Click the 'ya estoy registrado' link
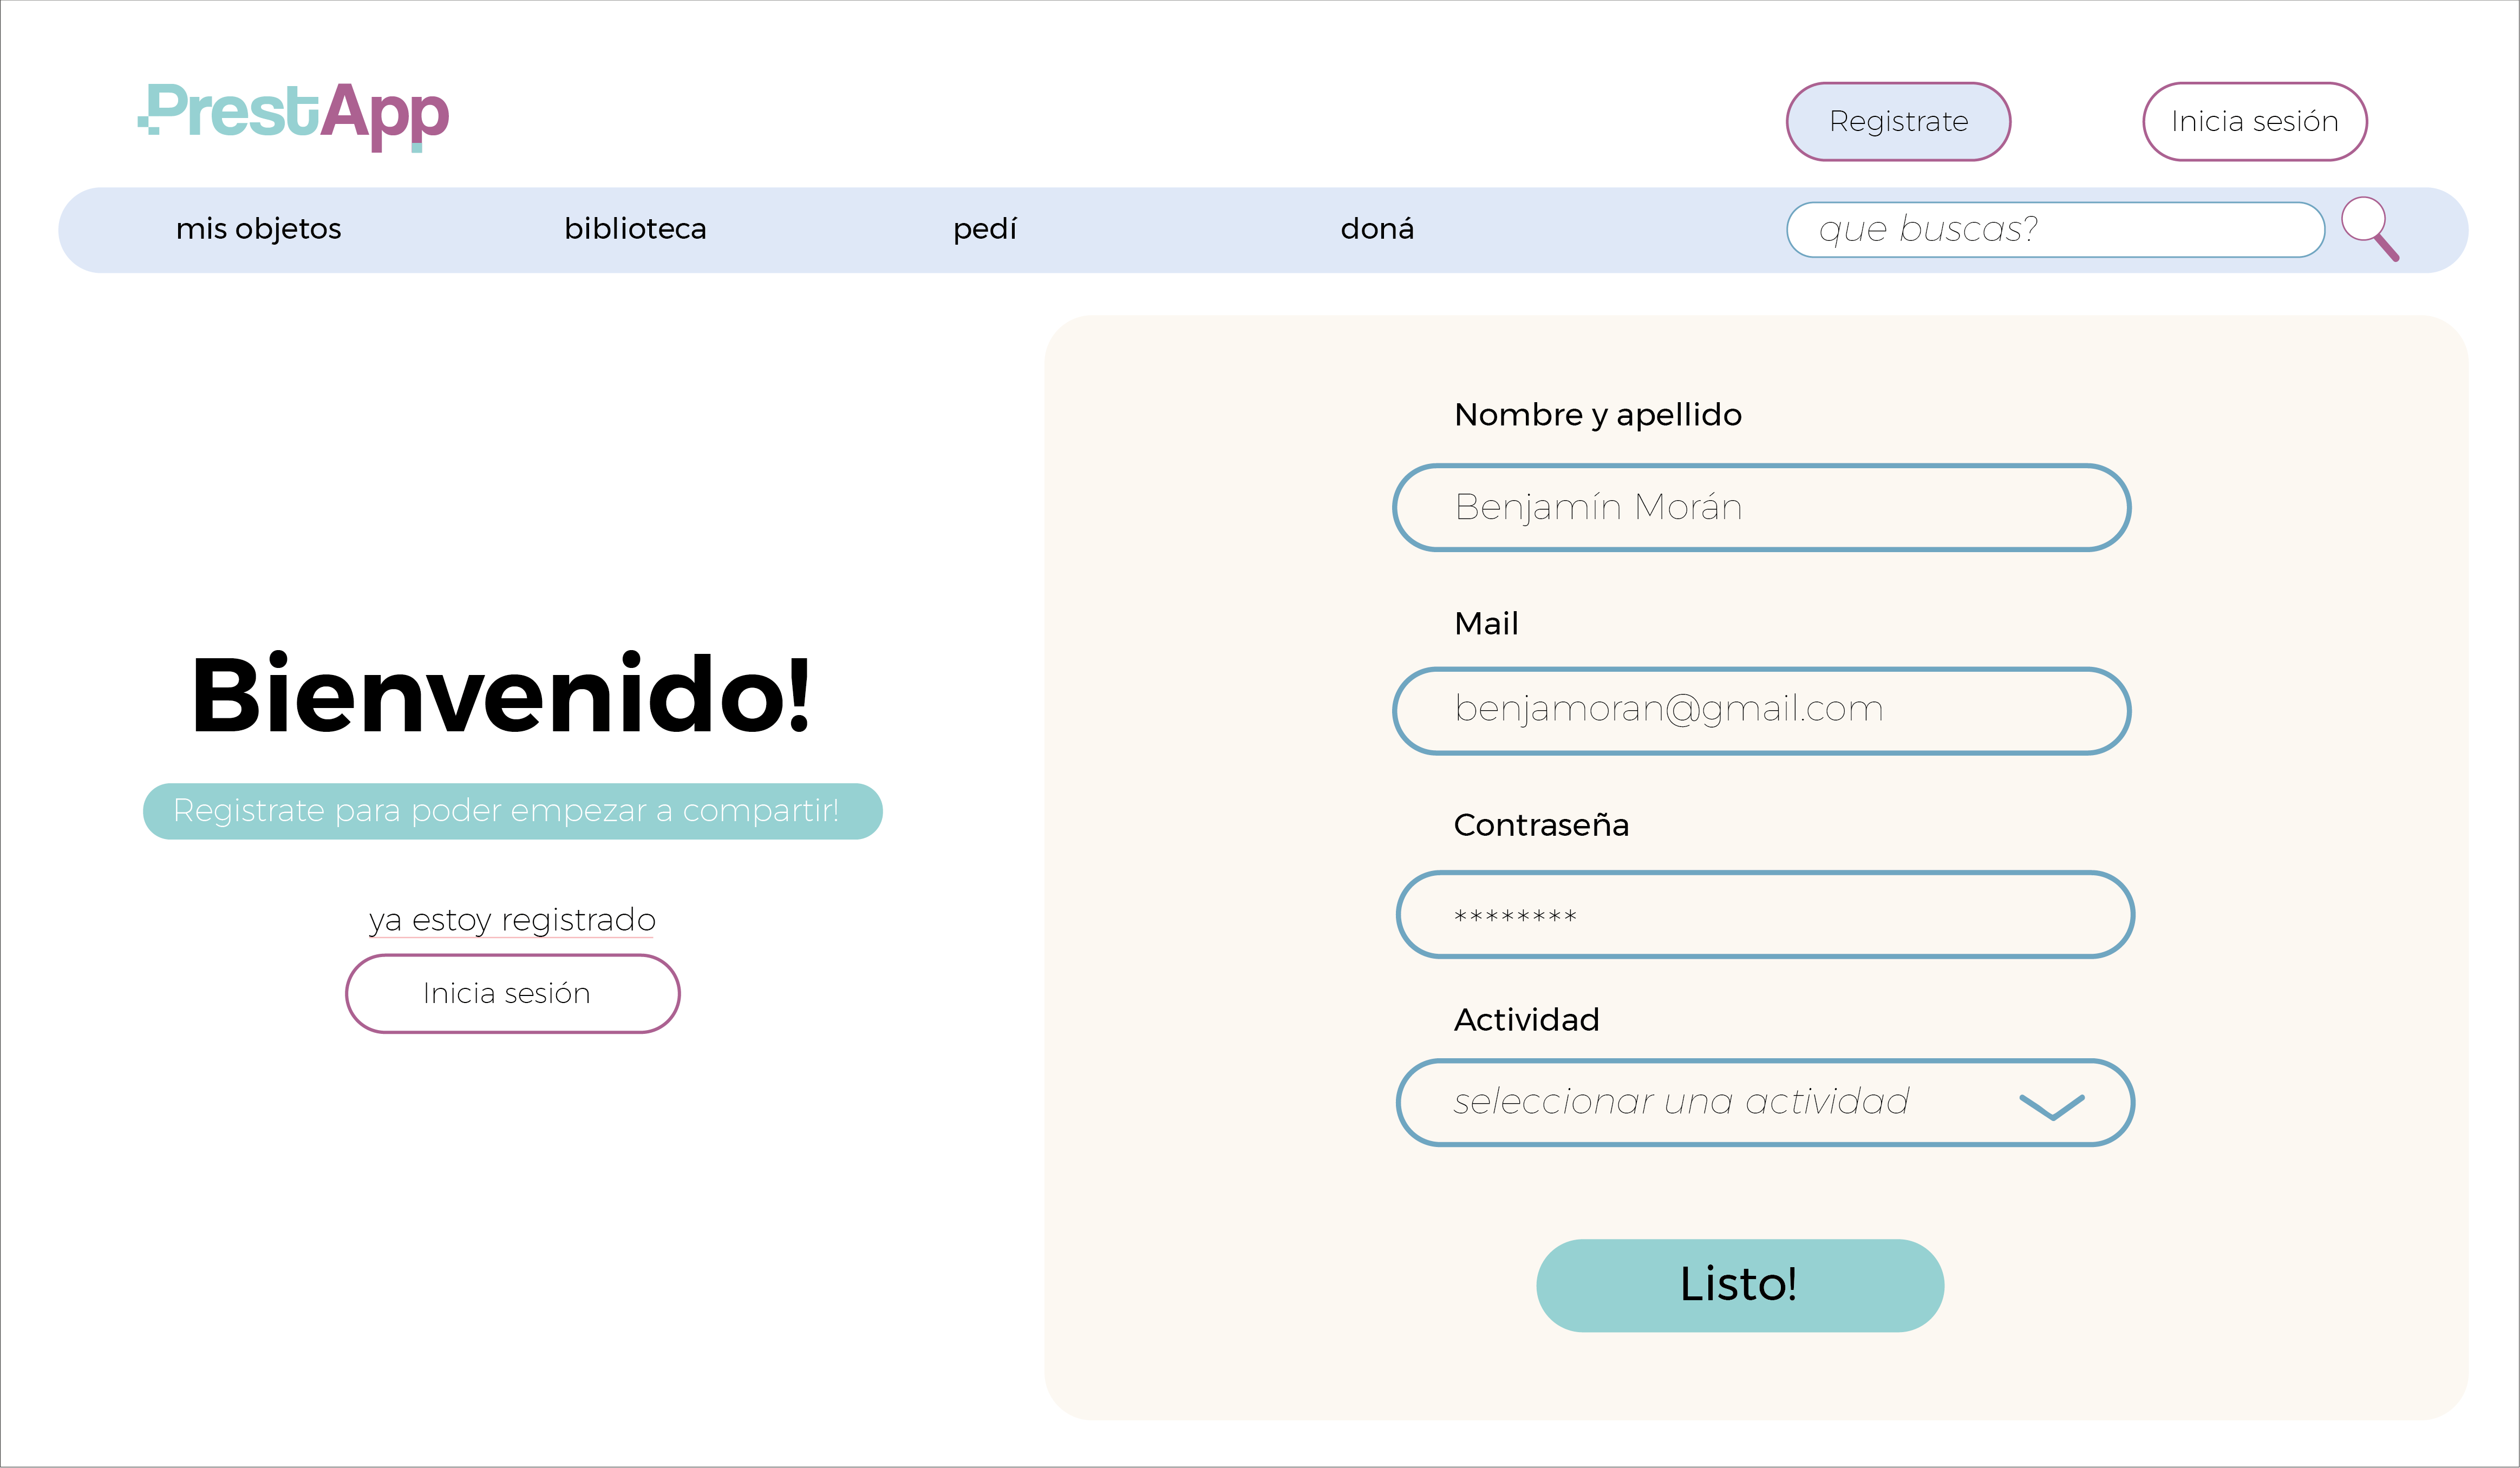Image resolution: width=2520 pixels, height=1468 pixels. pyautogui.click(x=512, y=919)
